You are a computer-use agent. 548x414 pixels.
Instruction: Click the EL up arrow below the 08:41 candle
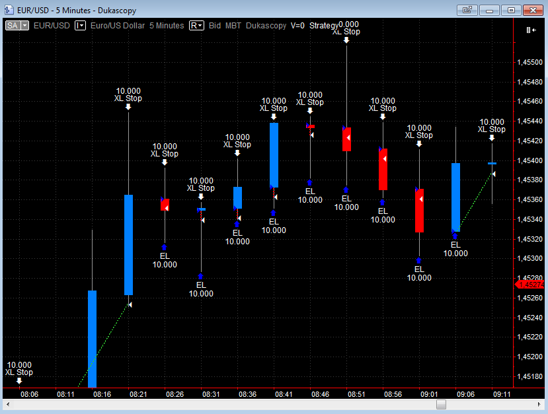[x=273, y=213]
